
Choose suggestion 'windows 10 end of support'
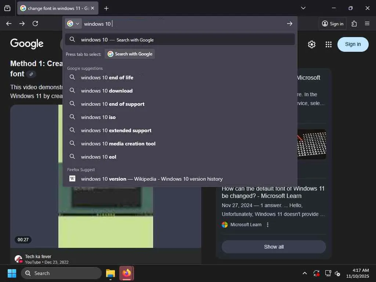pos(180,104)
